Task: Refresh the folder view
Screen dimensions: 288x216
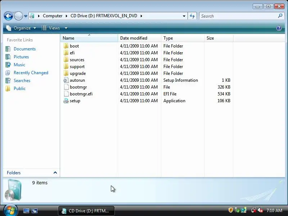Action: coord(192,16)
